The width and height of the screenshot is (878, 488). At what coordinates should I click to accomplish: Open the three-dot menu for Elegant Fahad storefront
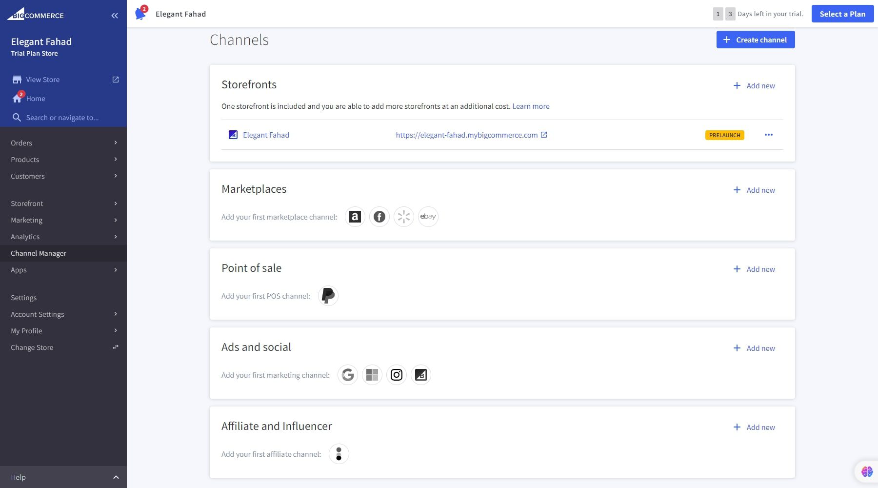(x=768, y=135)
